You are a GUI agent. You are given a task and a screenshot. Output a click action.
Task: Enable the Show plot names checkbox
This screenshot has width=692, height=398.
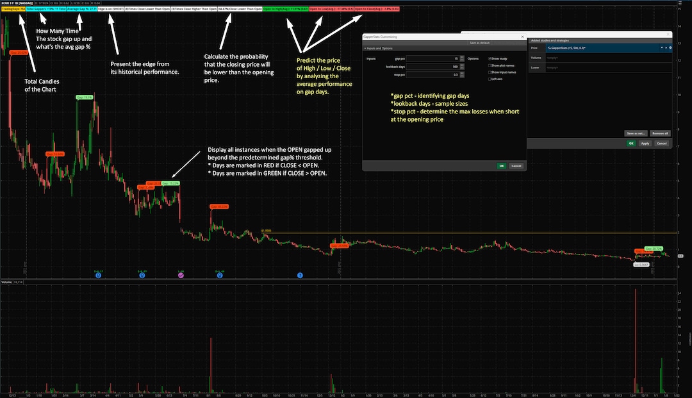(490, 65)
